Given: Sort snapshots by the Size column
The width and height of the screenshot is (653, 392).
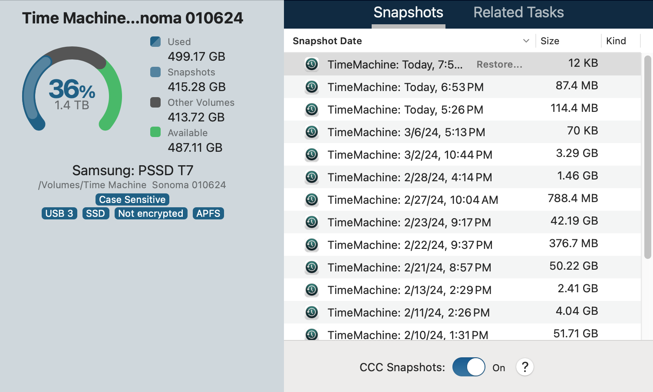Looking at the screenshot, I should point(550,41).
